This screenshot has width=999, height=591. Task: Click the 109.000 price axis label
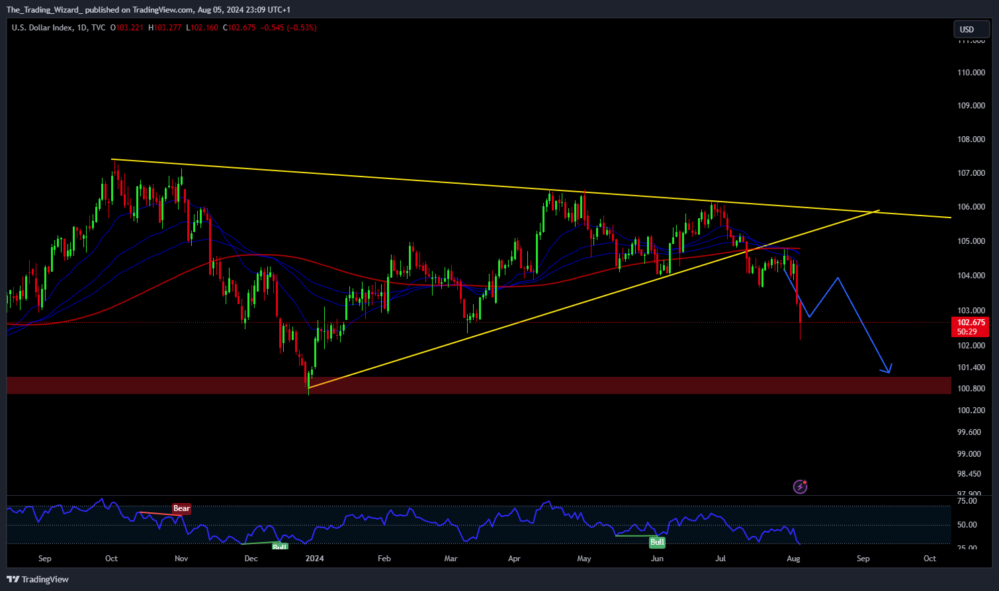971,106
